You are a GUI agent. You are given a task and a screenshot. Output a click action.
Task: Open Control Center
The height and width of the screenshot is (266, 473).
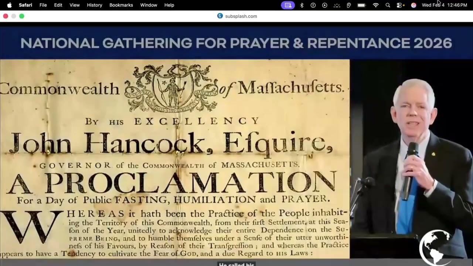coord(400,5)
